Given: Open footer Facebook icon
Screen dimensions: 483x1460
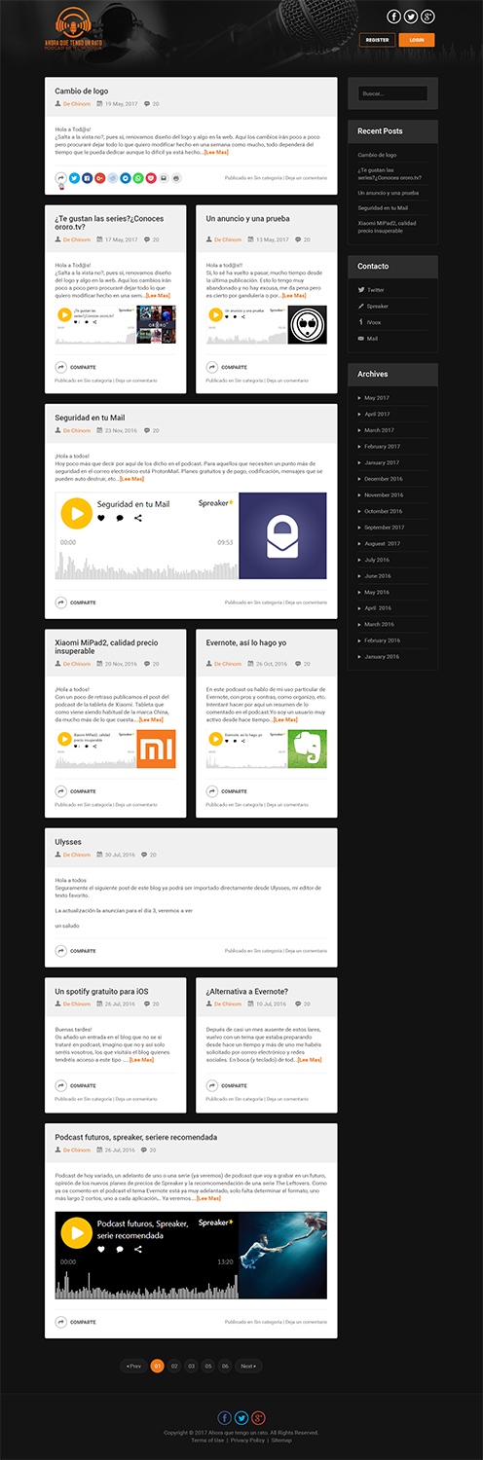Looking at the screenshot, I should (x=225, y=1417).
